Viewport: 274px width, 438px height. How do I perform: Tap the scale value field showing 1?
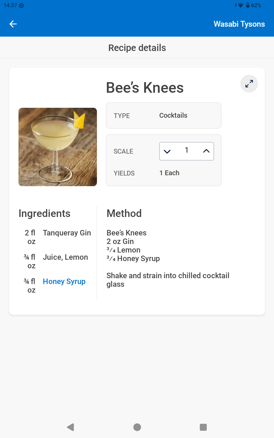[x=187, y=151]
